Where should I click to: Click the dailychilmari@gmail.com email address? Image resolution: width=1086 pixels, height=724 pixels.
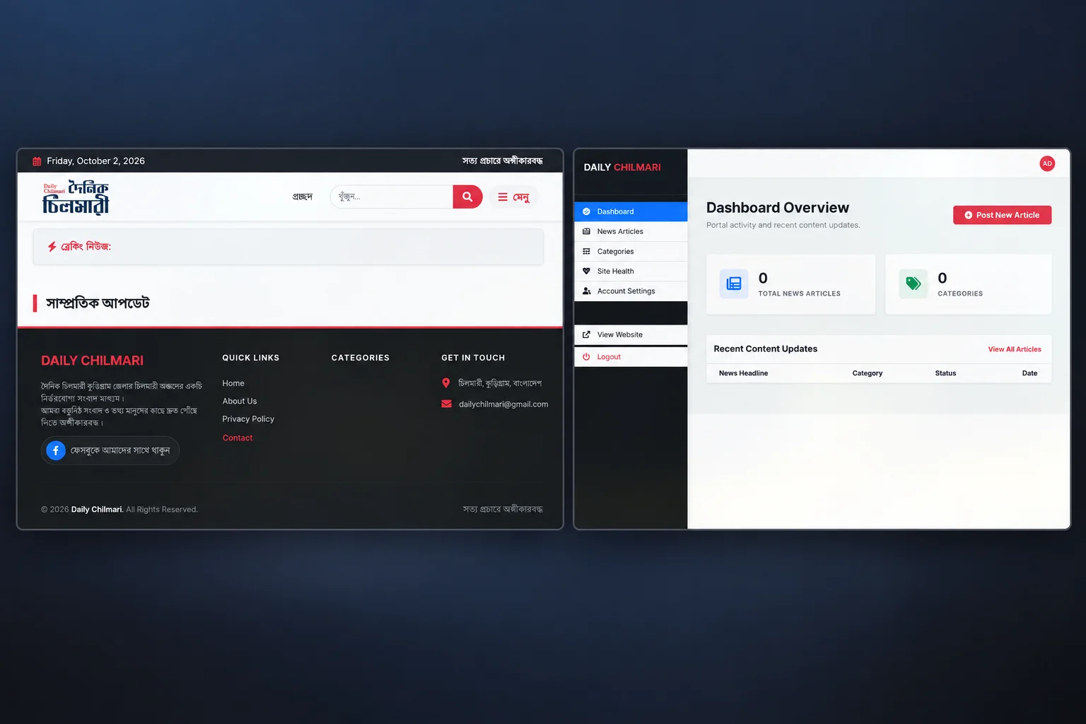click(503, 404)
